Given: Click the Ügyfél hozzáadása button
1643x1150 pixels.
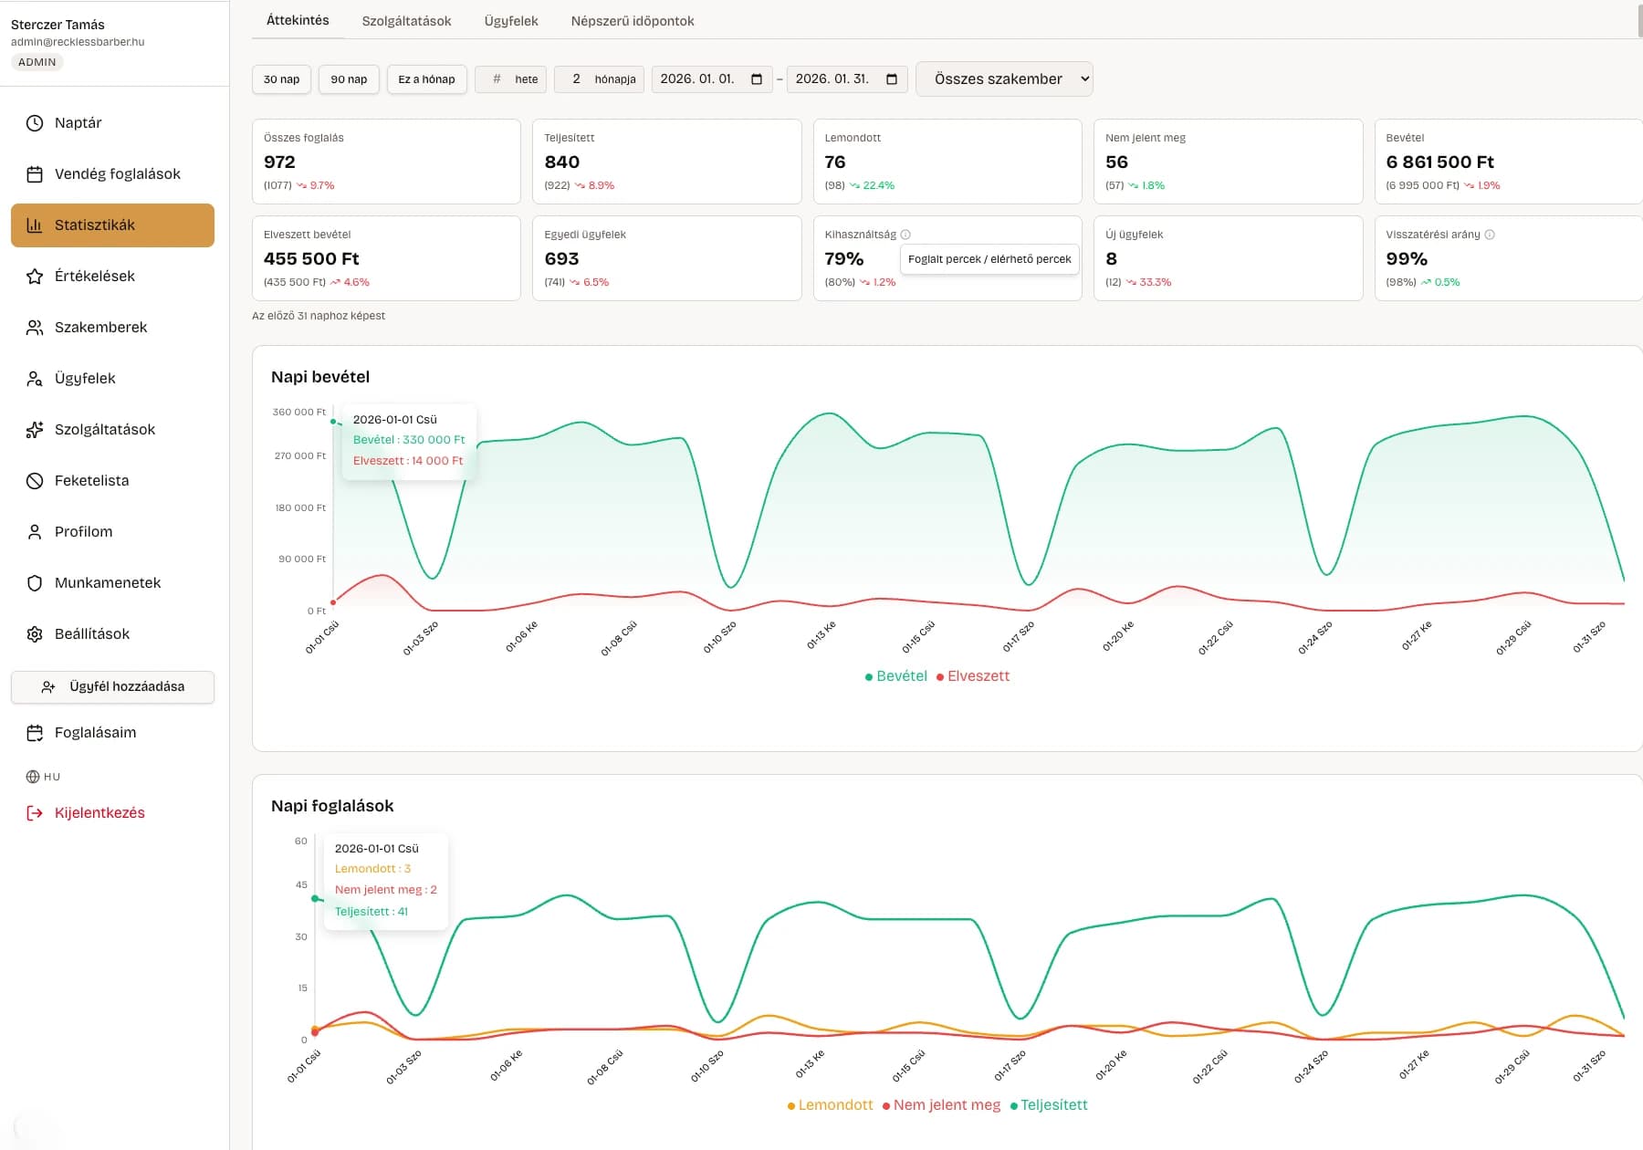Looking at the screenshot, I should pos(113,687).
